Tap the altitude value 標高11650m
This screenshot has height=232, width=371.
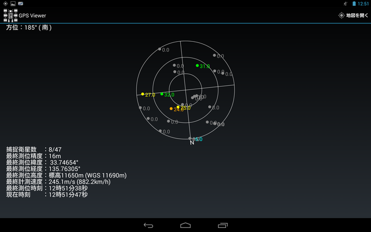point(66,175)
